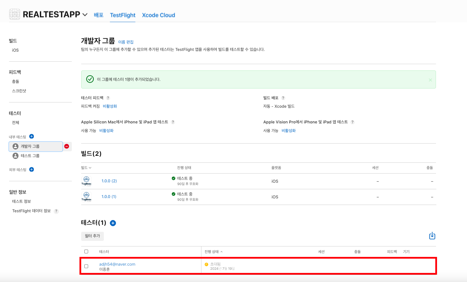Open build 1.0.0 (2) link

pos(109,181)
